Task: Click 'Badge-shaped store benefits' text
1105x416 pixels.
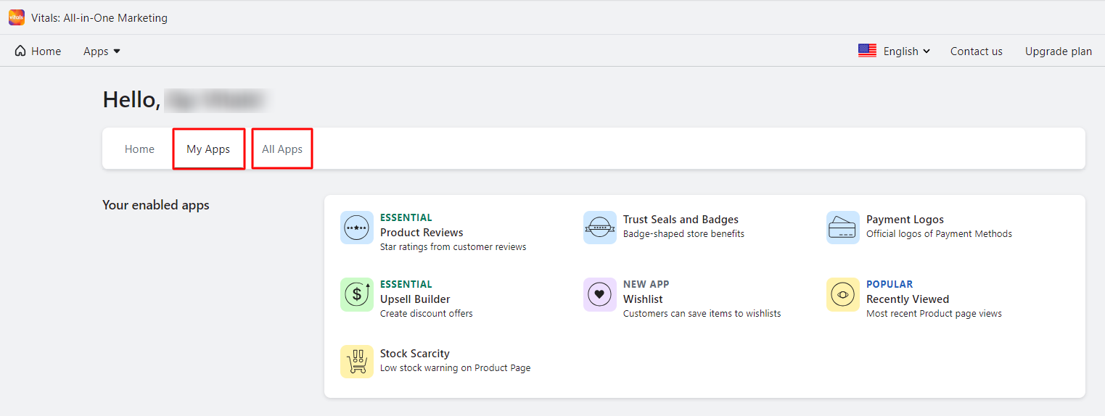Action: click(683, 233)
